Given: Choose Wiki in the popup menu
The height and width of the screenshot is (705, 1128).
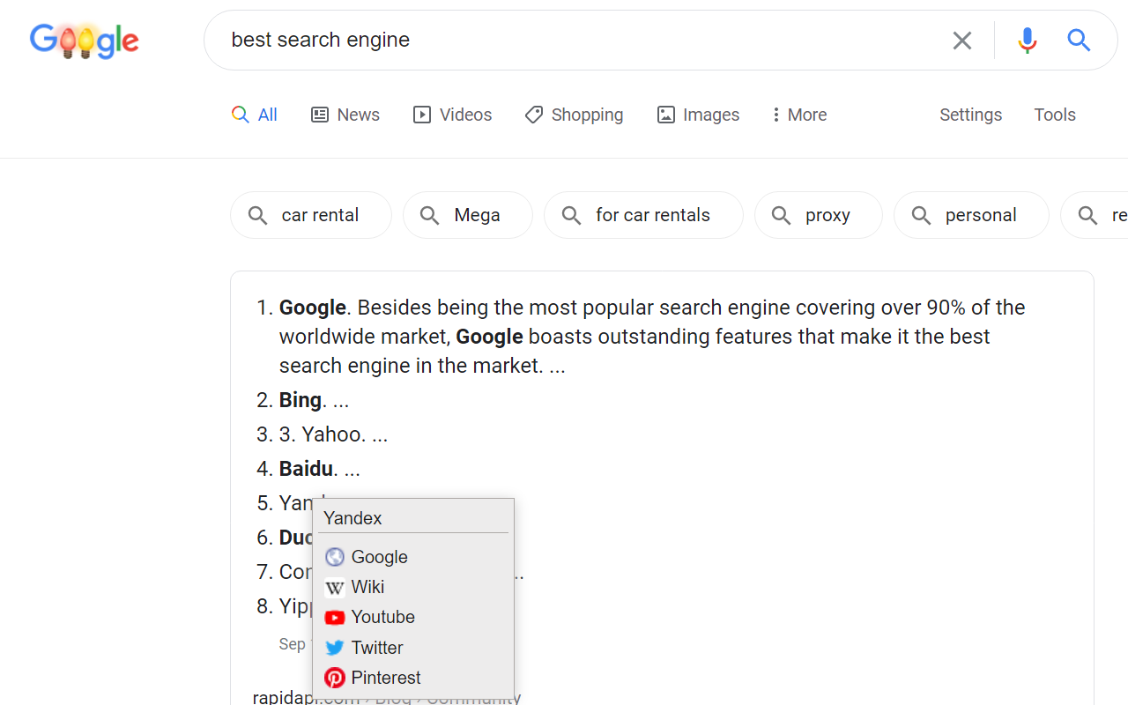Looking at the screenshot, I should (412, 587).
